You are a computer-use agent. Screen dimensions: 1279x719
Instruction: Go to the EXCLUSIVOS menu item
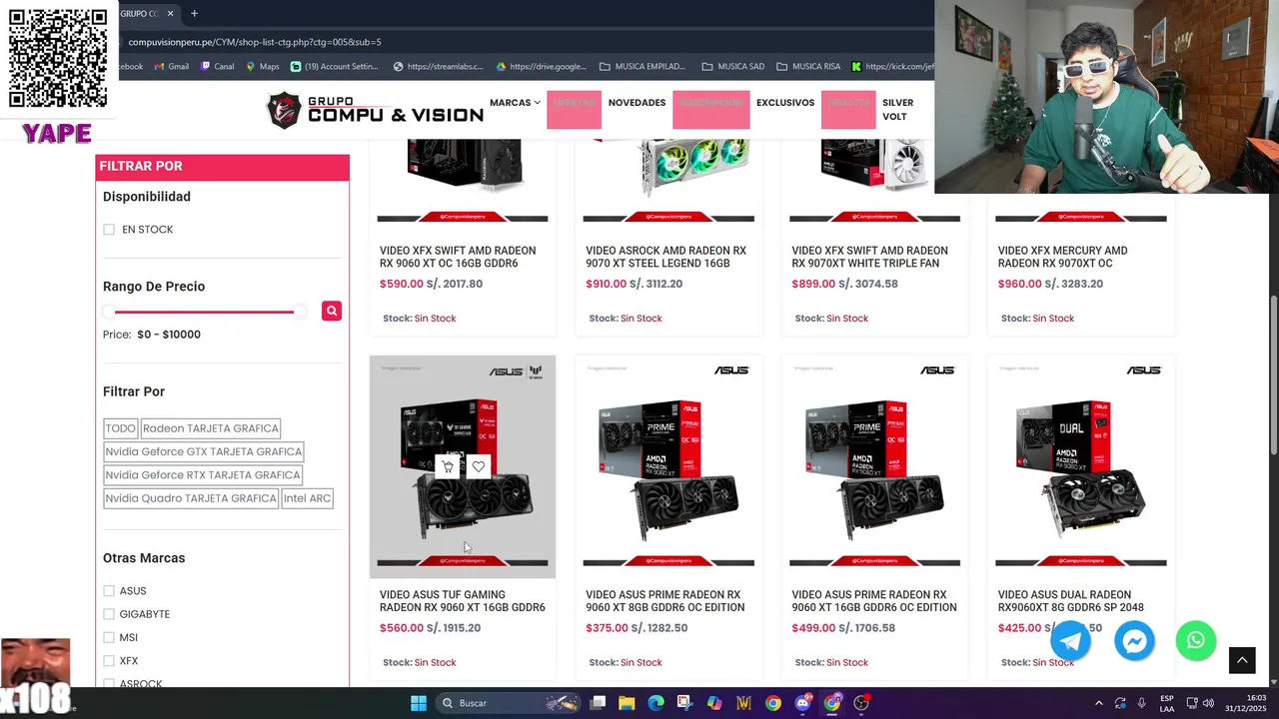point(785,103)
